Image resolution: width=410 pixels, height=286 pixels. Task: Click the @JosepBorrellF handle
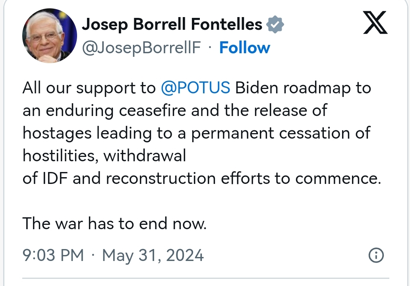pos(141,48)
